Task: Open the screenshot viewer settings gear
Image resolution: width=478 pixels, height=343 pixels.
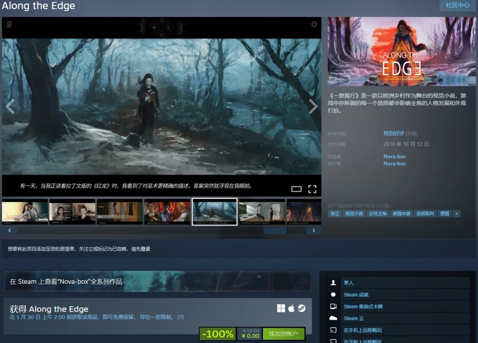Action: (x=314, y=24)
